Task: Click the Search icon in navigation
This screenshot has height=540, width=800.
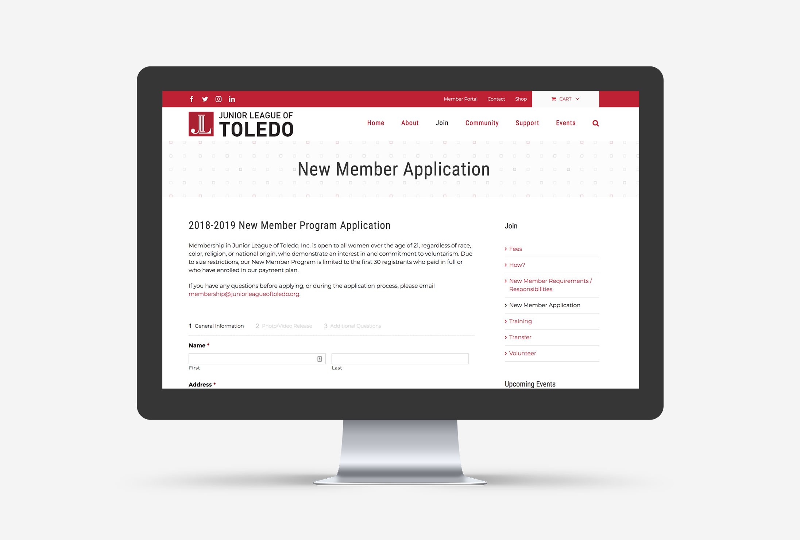Action: 595,123
